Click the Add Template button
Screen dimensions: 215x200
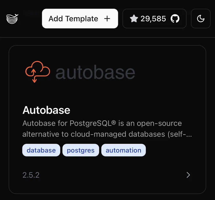(x=80, y=19)
